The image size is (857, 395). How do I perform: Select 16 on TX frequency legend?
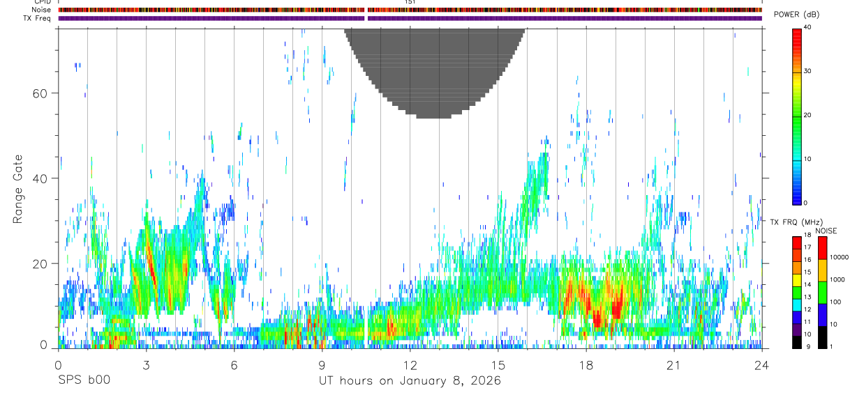click(x=807, y=260)
